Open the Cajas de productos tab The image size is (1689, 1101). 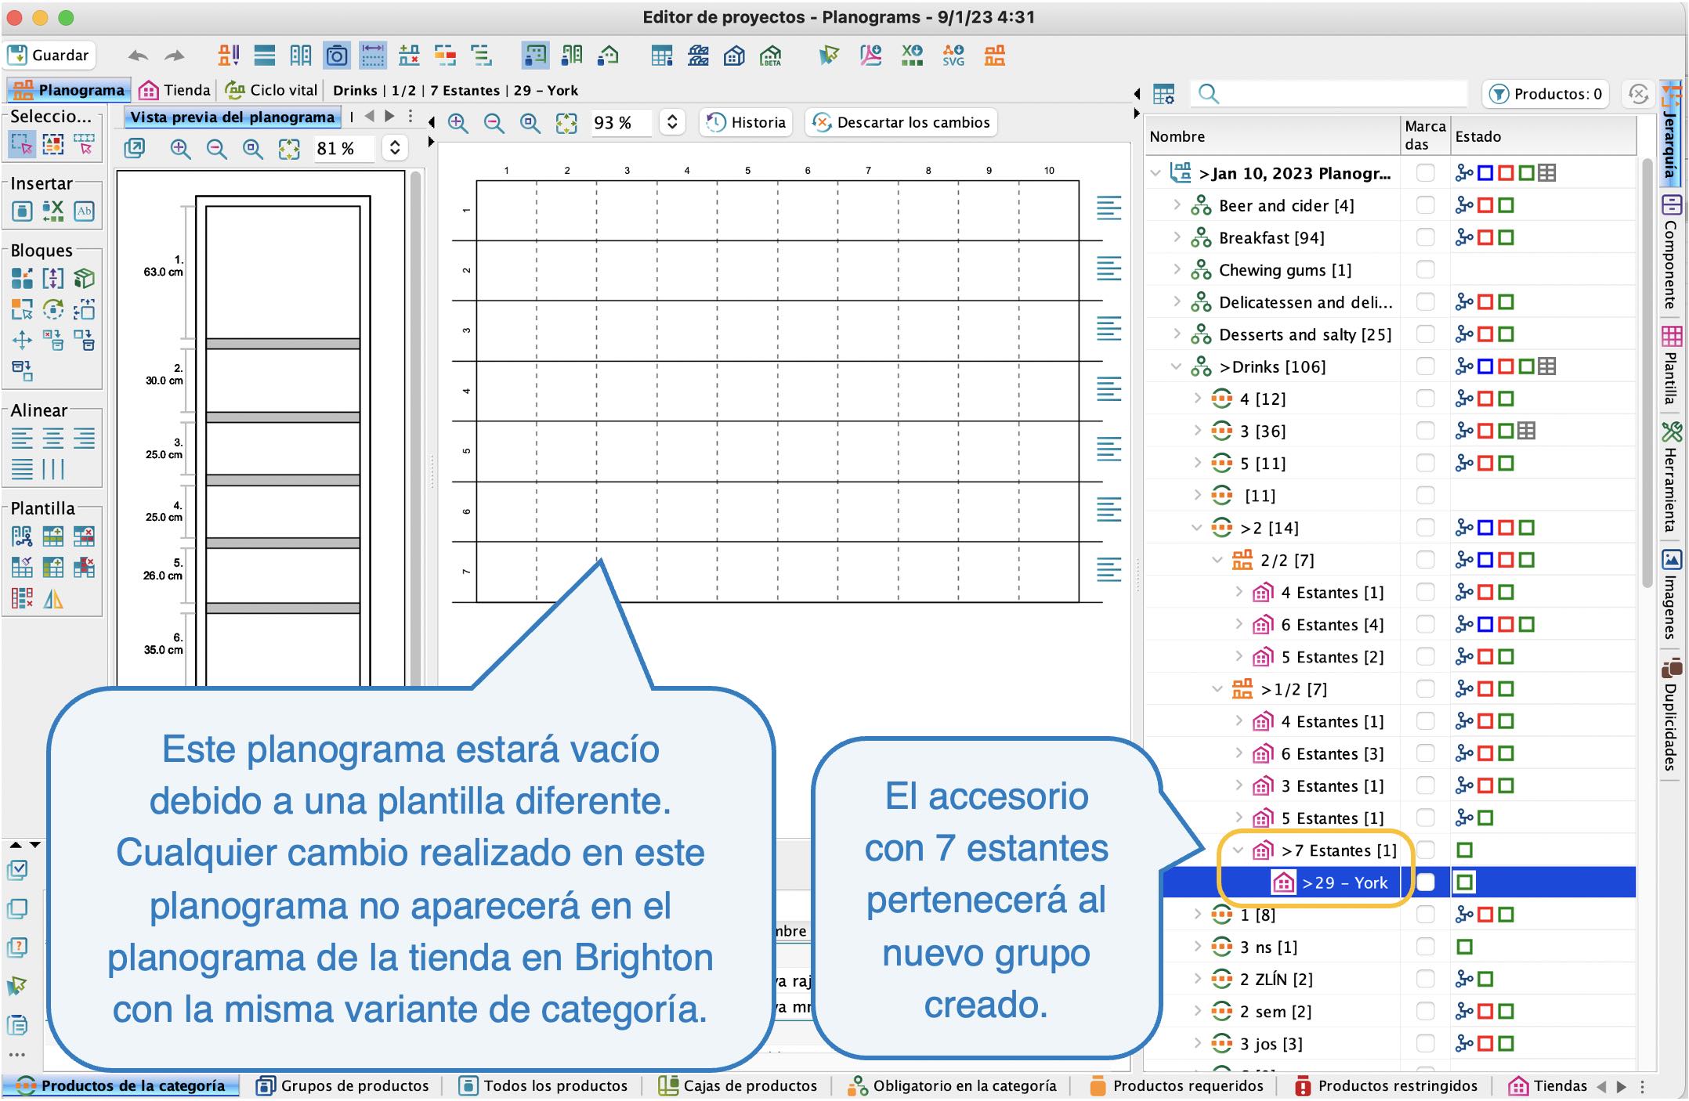pos(738,1086)
